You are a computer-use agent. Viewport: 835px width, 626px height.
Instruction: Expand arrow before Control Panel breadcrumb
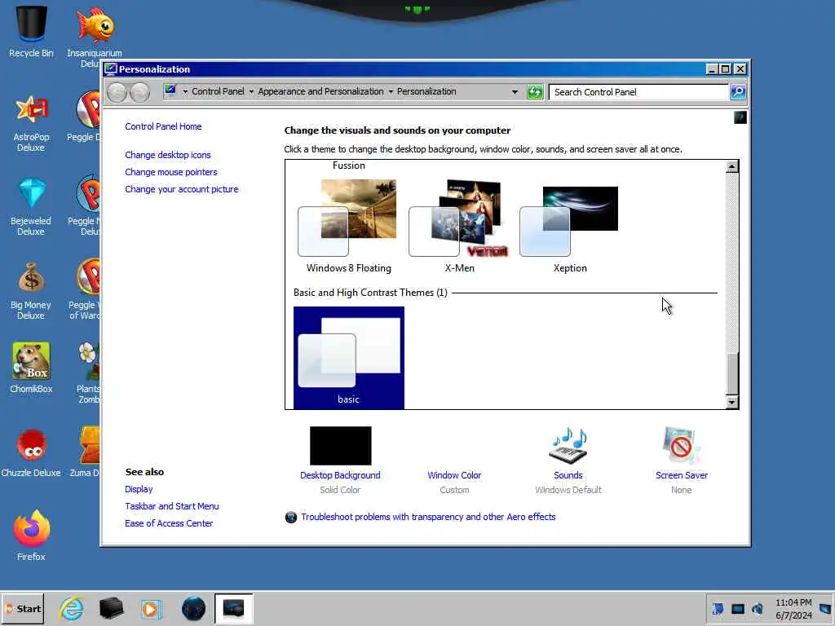click(185, 91)
